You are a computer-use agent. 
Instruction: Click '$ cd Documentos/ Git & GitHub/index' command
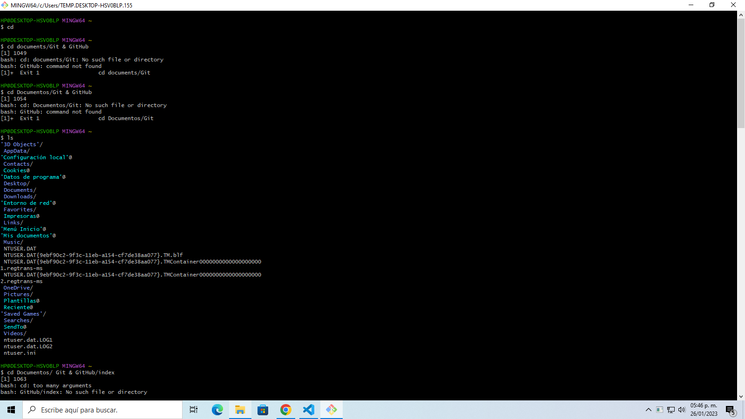[58, 372]
